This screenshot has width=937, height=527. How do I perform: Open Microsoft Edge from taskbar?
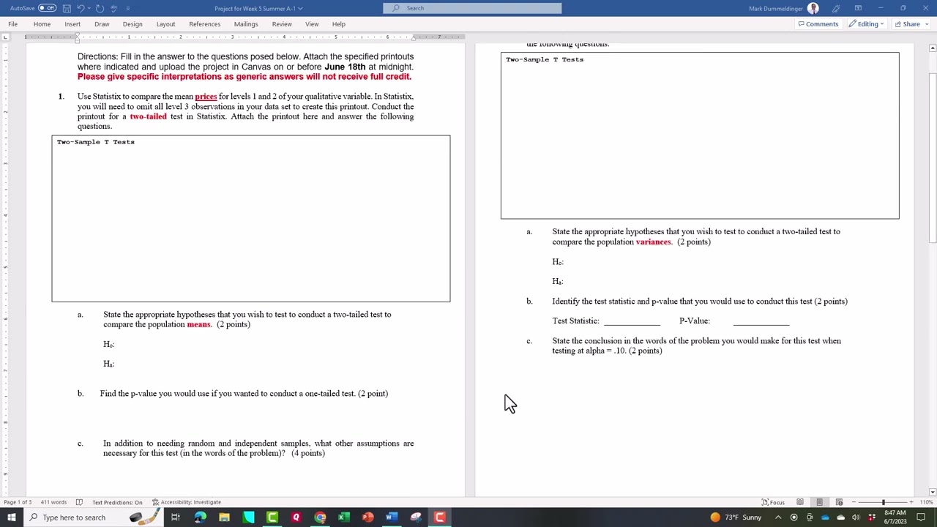(x=200, y=517)
